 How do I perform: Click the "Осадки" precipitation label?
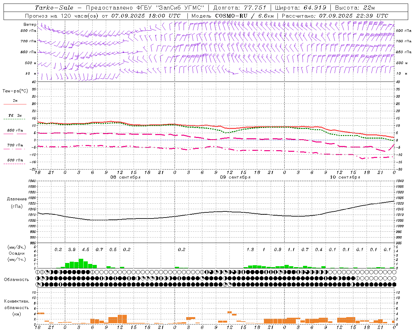[x=16, y=254]
